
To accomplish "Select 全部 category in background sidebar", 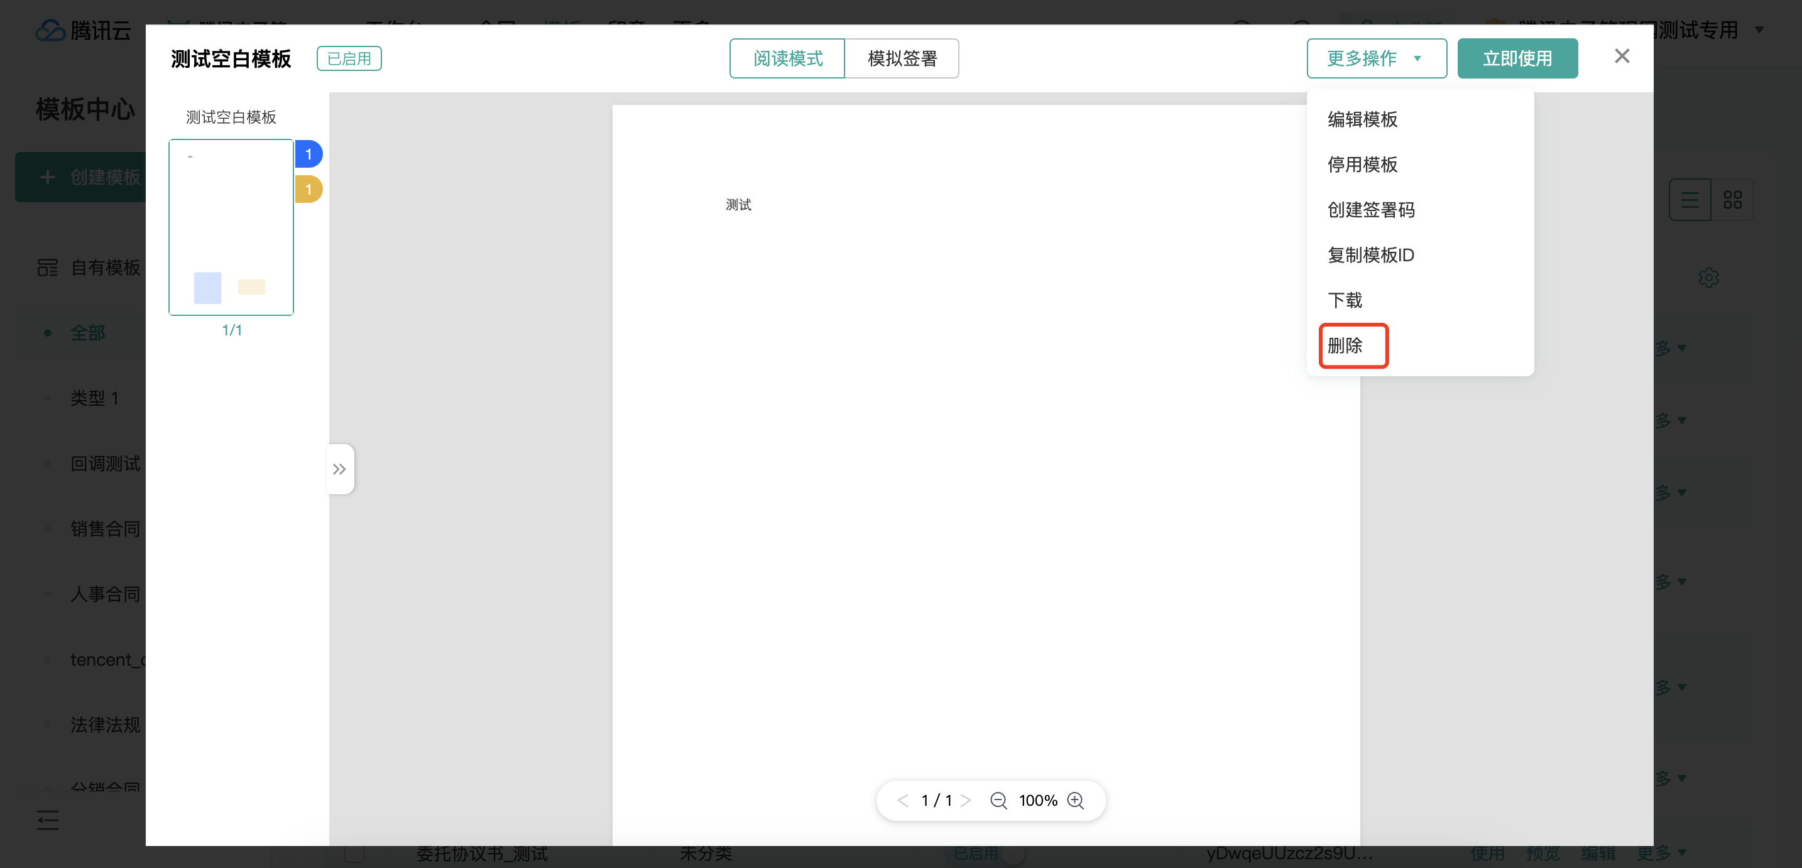I will [x=87, y=333].
